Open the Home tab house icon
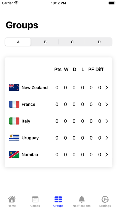 point(12,199)
